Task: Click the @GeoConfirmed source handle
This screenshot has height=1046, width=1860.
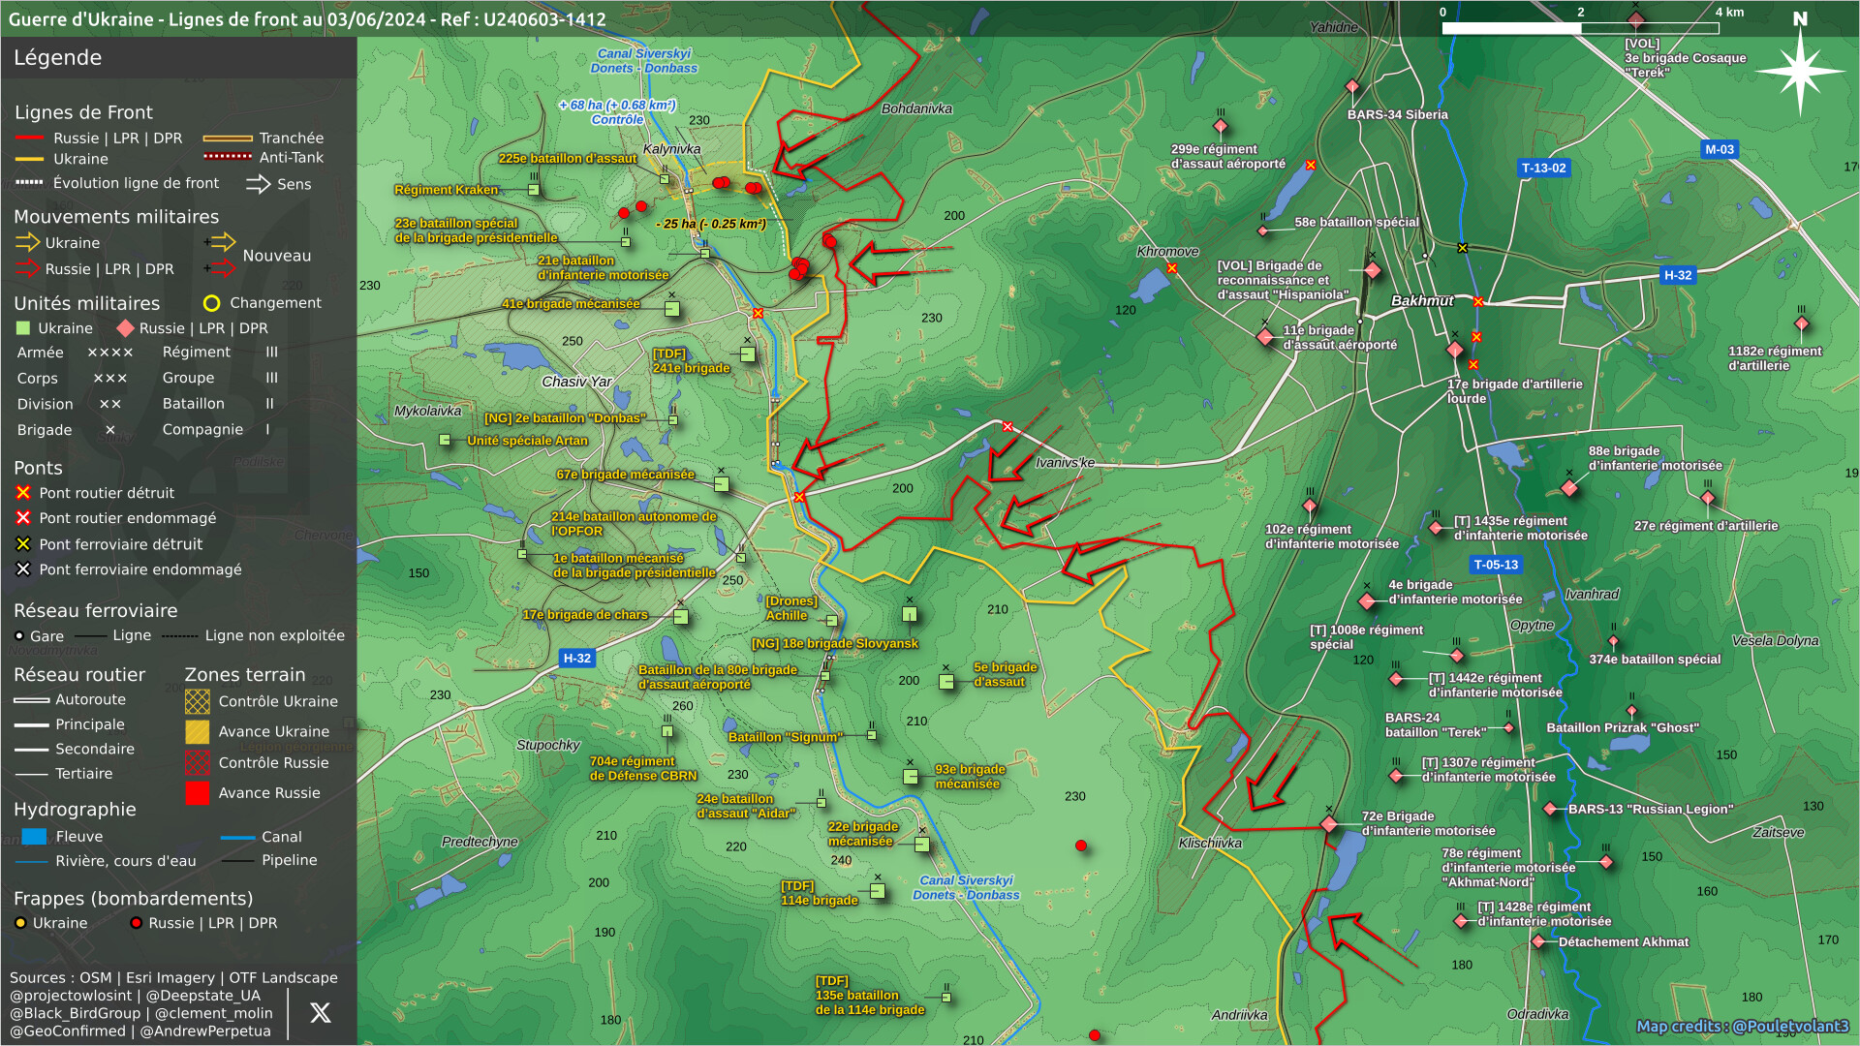Action: coord(68,1031)
